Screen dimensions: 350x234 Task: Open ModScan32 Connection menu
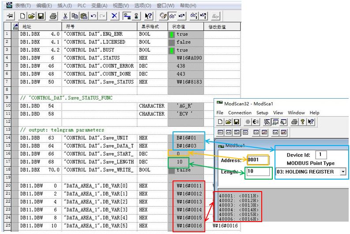240,112
